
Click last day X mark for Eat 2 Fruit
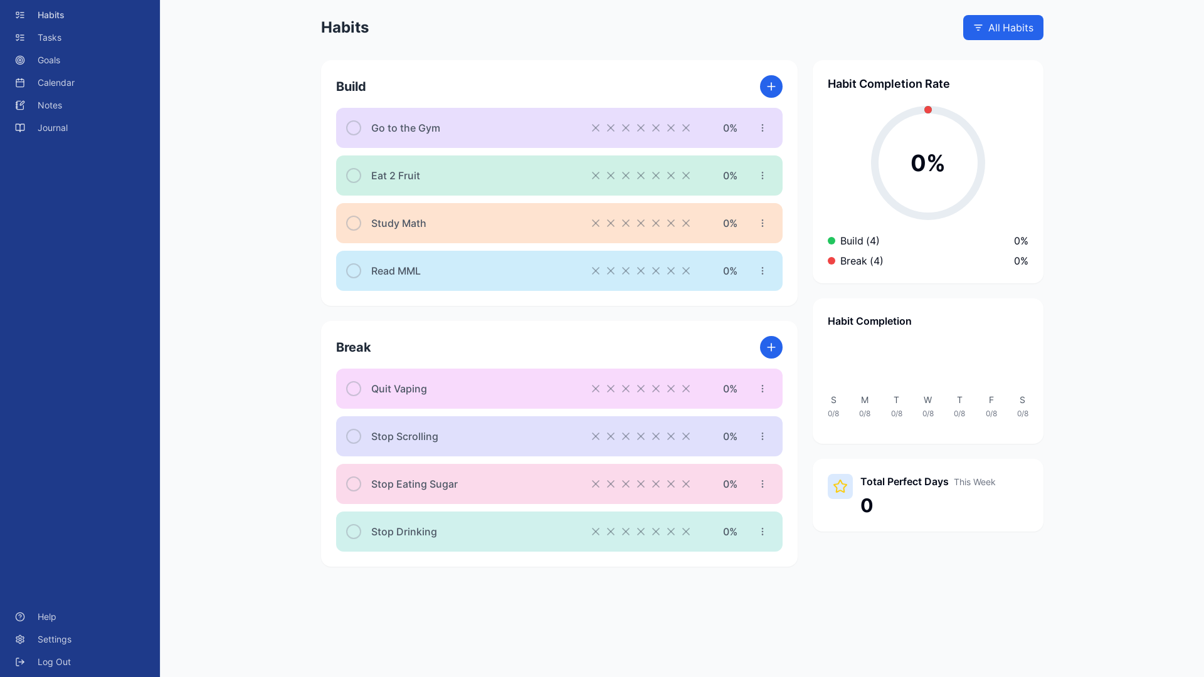tap(686, 176)
